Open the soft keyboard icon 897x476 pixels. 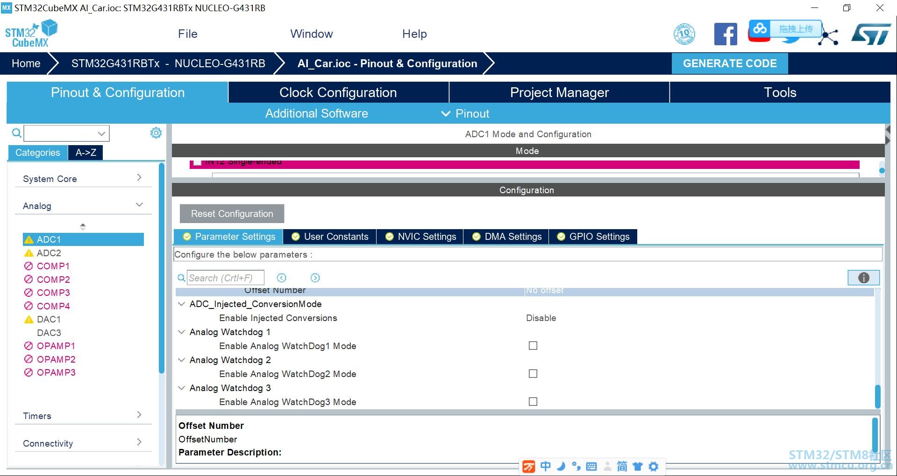(x=591, y=466)
